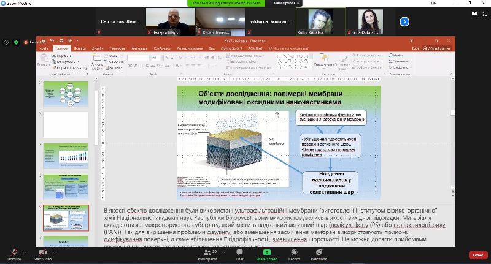Viewport: 491px width, 264px height.
Task: Show next participants with the blue arrow
Action: coord(404,21)
